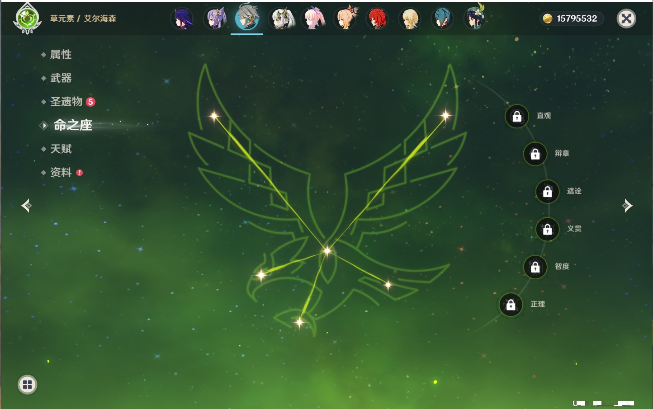Click the 草元素 / 艾尔海森 title text
The image size is (653, 409).
point(83,19)
